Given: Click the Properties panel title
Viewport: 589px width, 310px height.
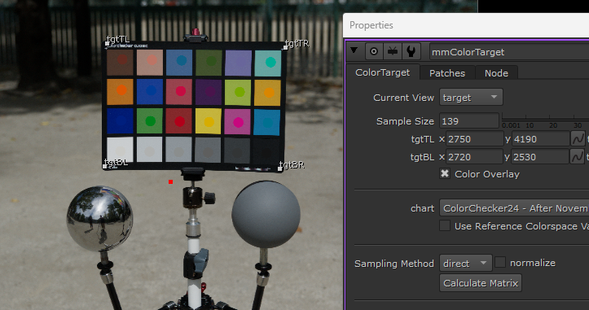Looking at the screenshot, I should pyautogui.click(x=371, y=25).
